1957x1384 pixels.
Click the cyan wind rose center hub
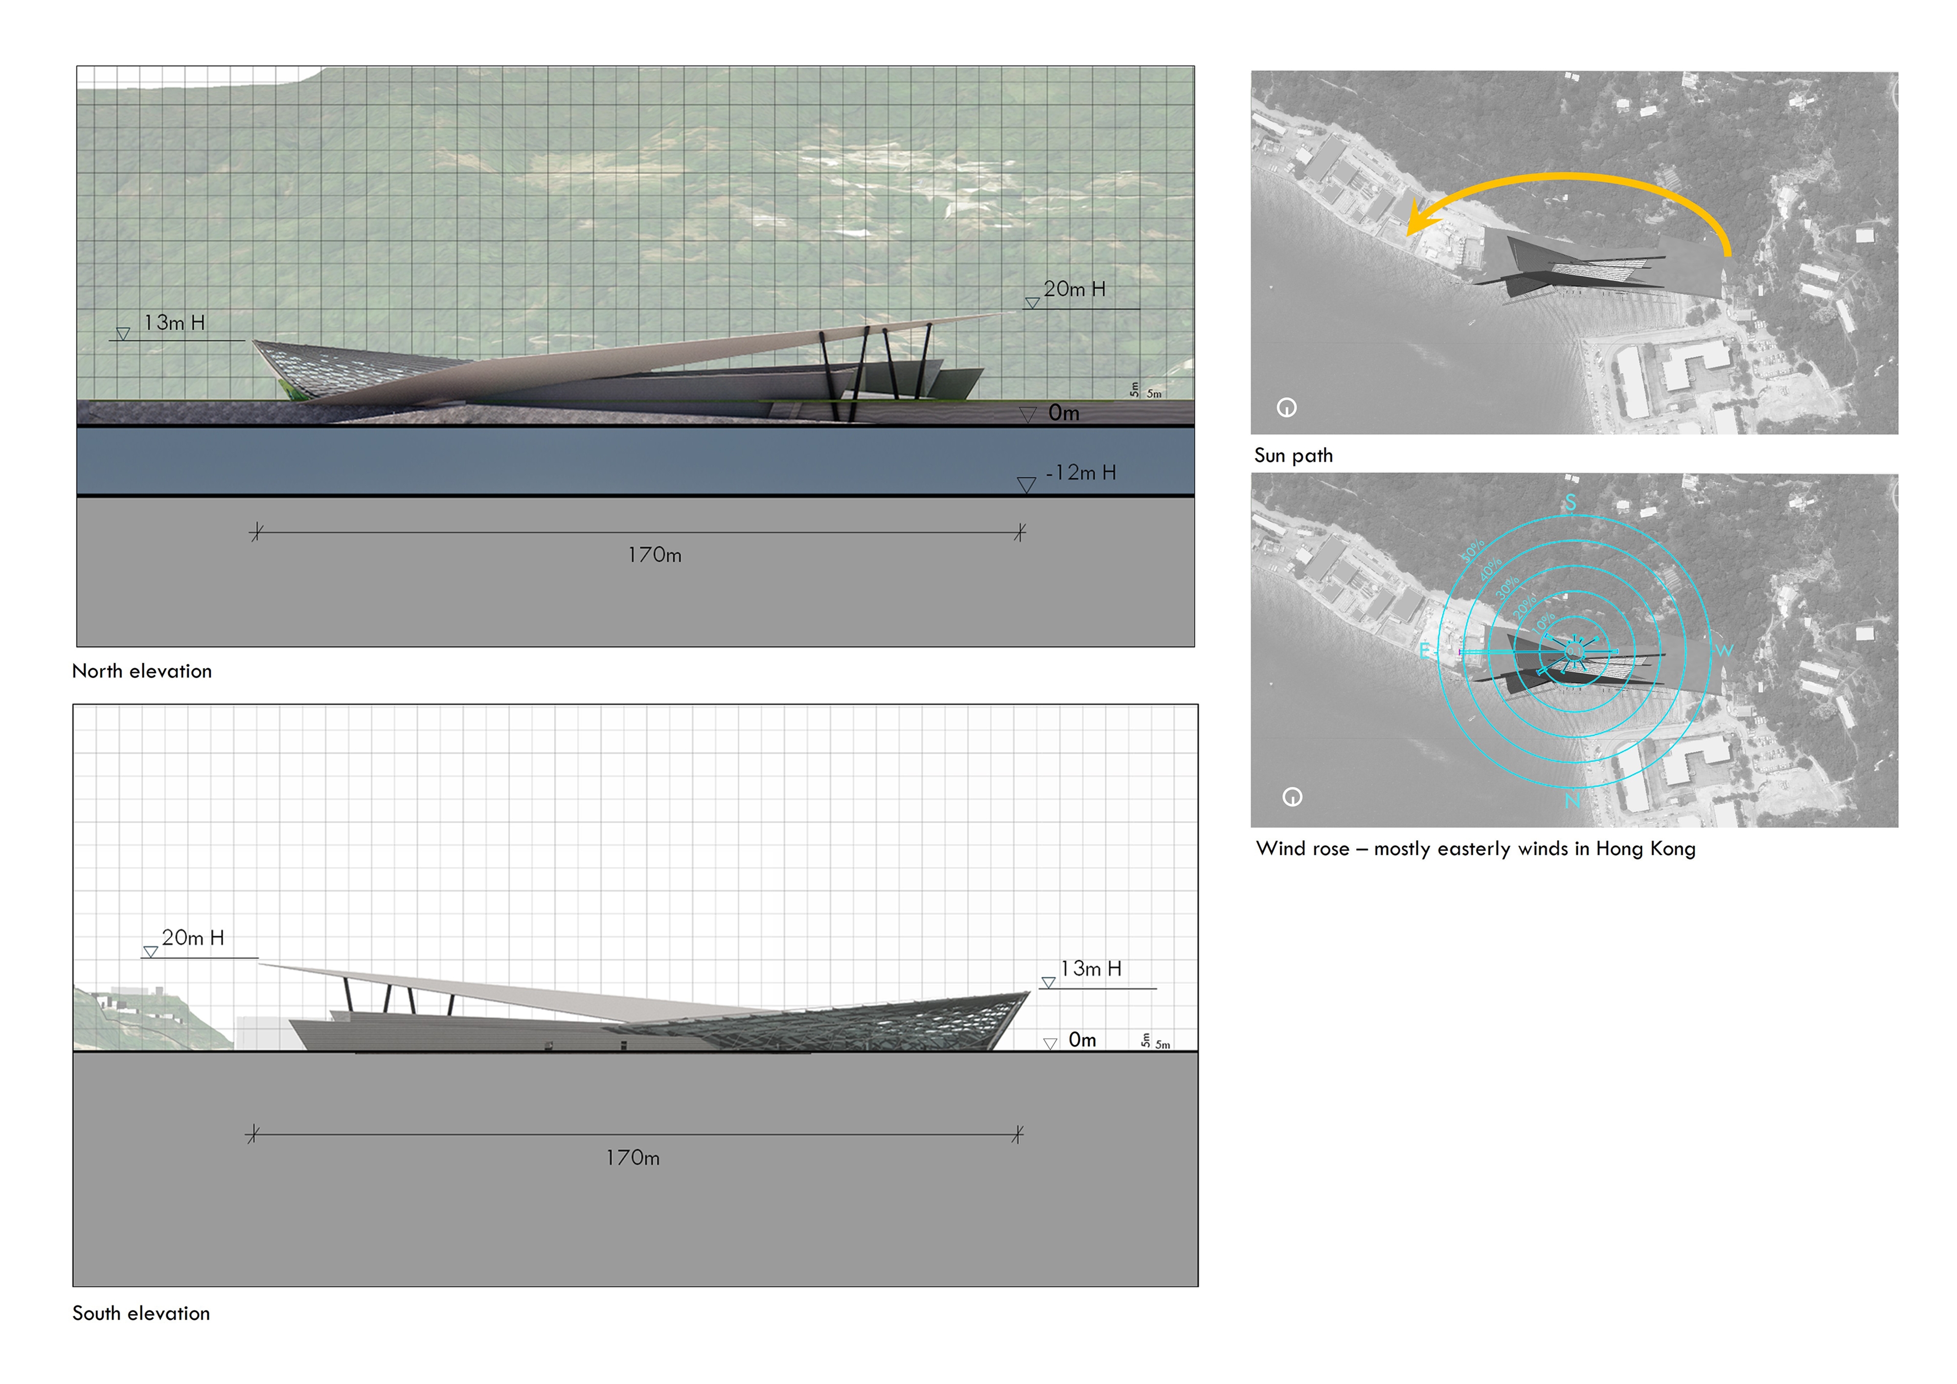[1573, 652]
